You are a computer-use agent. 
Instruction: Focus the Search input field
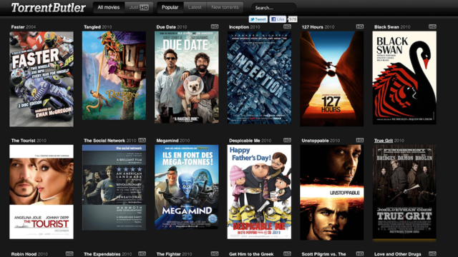click(x=273, y=8)
